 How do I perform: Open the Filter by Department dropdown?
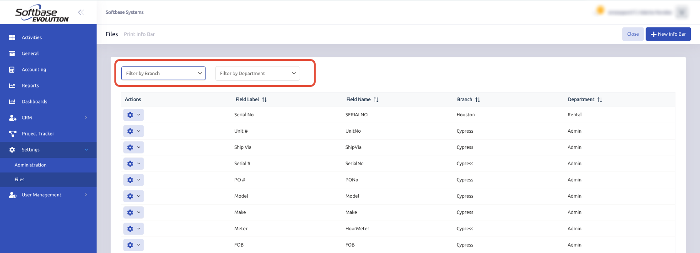click(x=258, y=73)
